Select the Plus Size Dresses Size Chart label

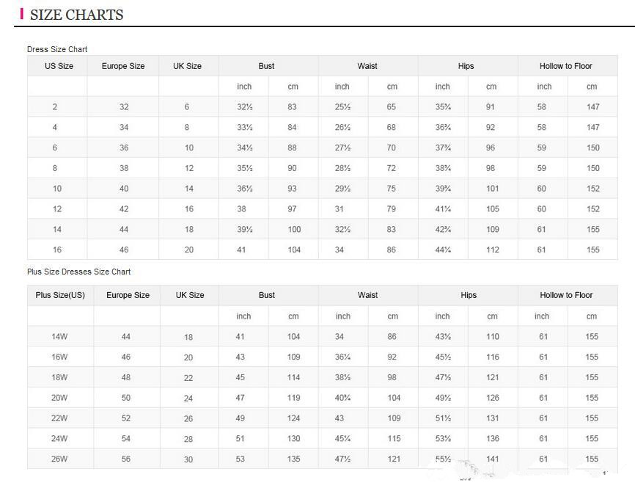click(79, 272)
